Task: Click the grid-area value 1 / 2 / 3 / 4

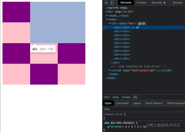Action: tap(135, 127)
